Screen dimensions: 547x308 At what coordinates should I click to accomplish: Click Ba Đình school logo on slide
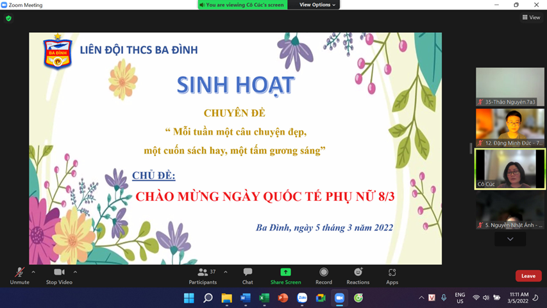pos(58,52)
